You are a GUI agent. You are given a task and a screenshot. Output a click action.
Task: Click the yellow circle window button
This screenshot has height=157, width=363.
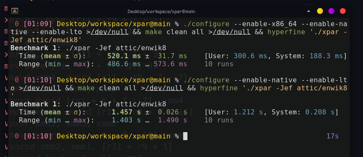[x=320, y=11]
